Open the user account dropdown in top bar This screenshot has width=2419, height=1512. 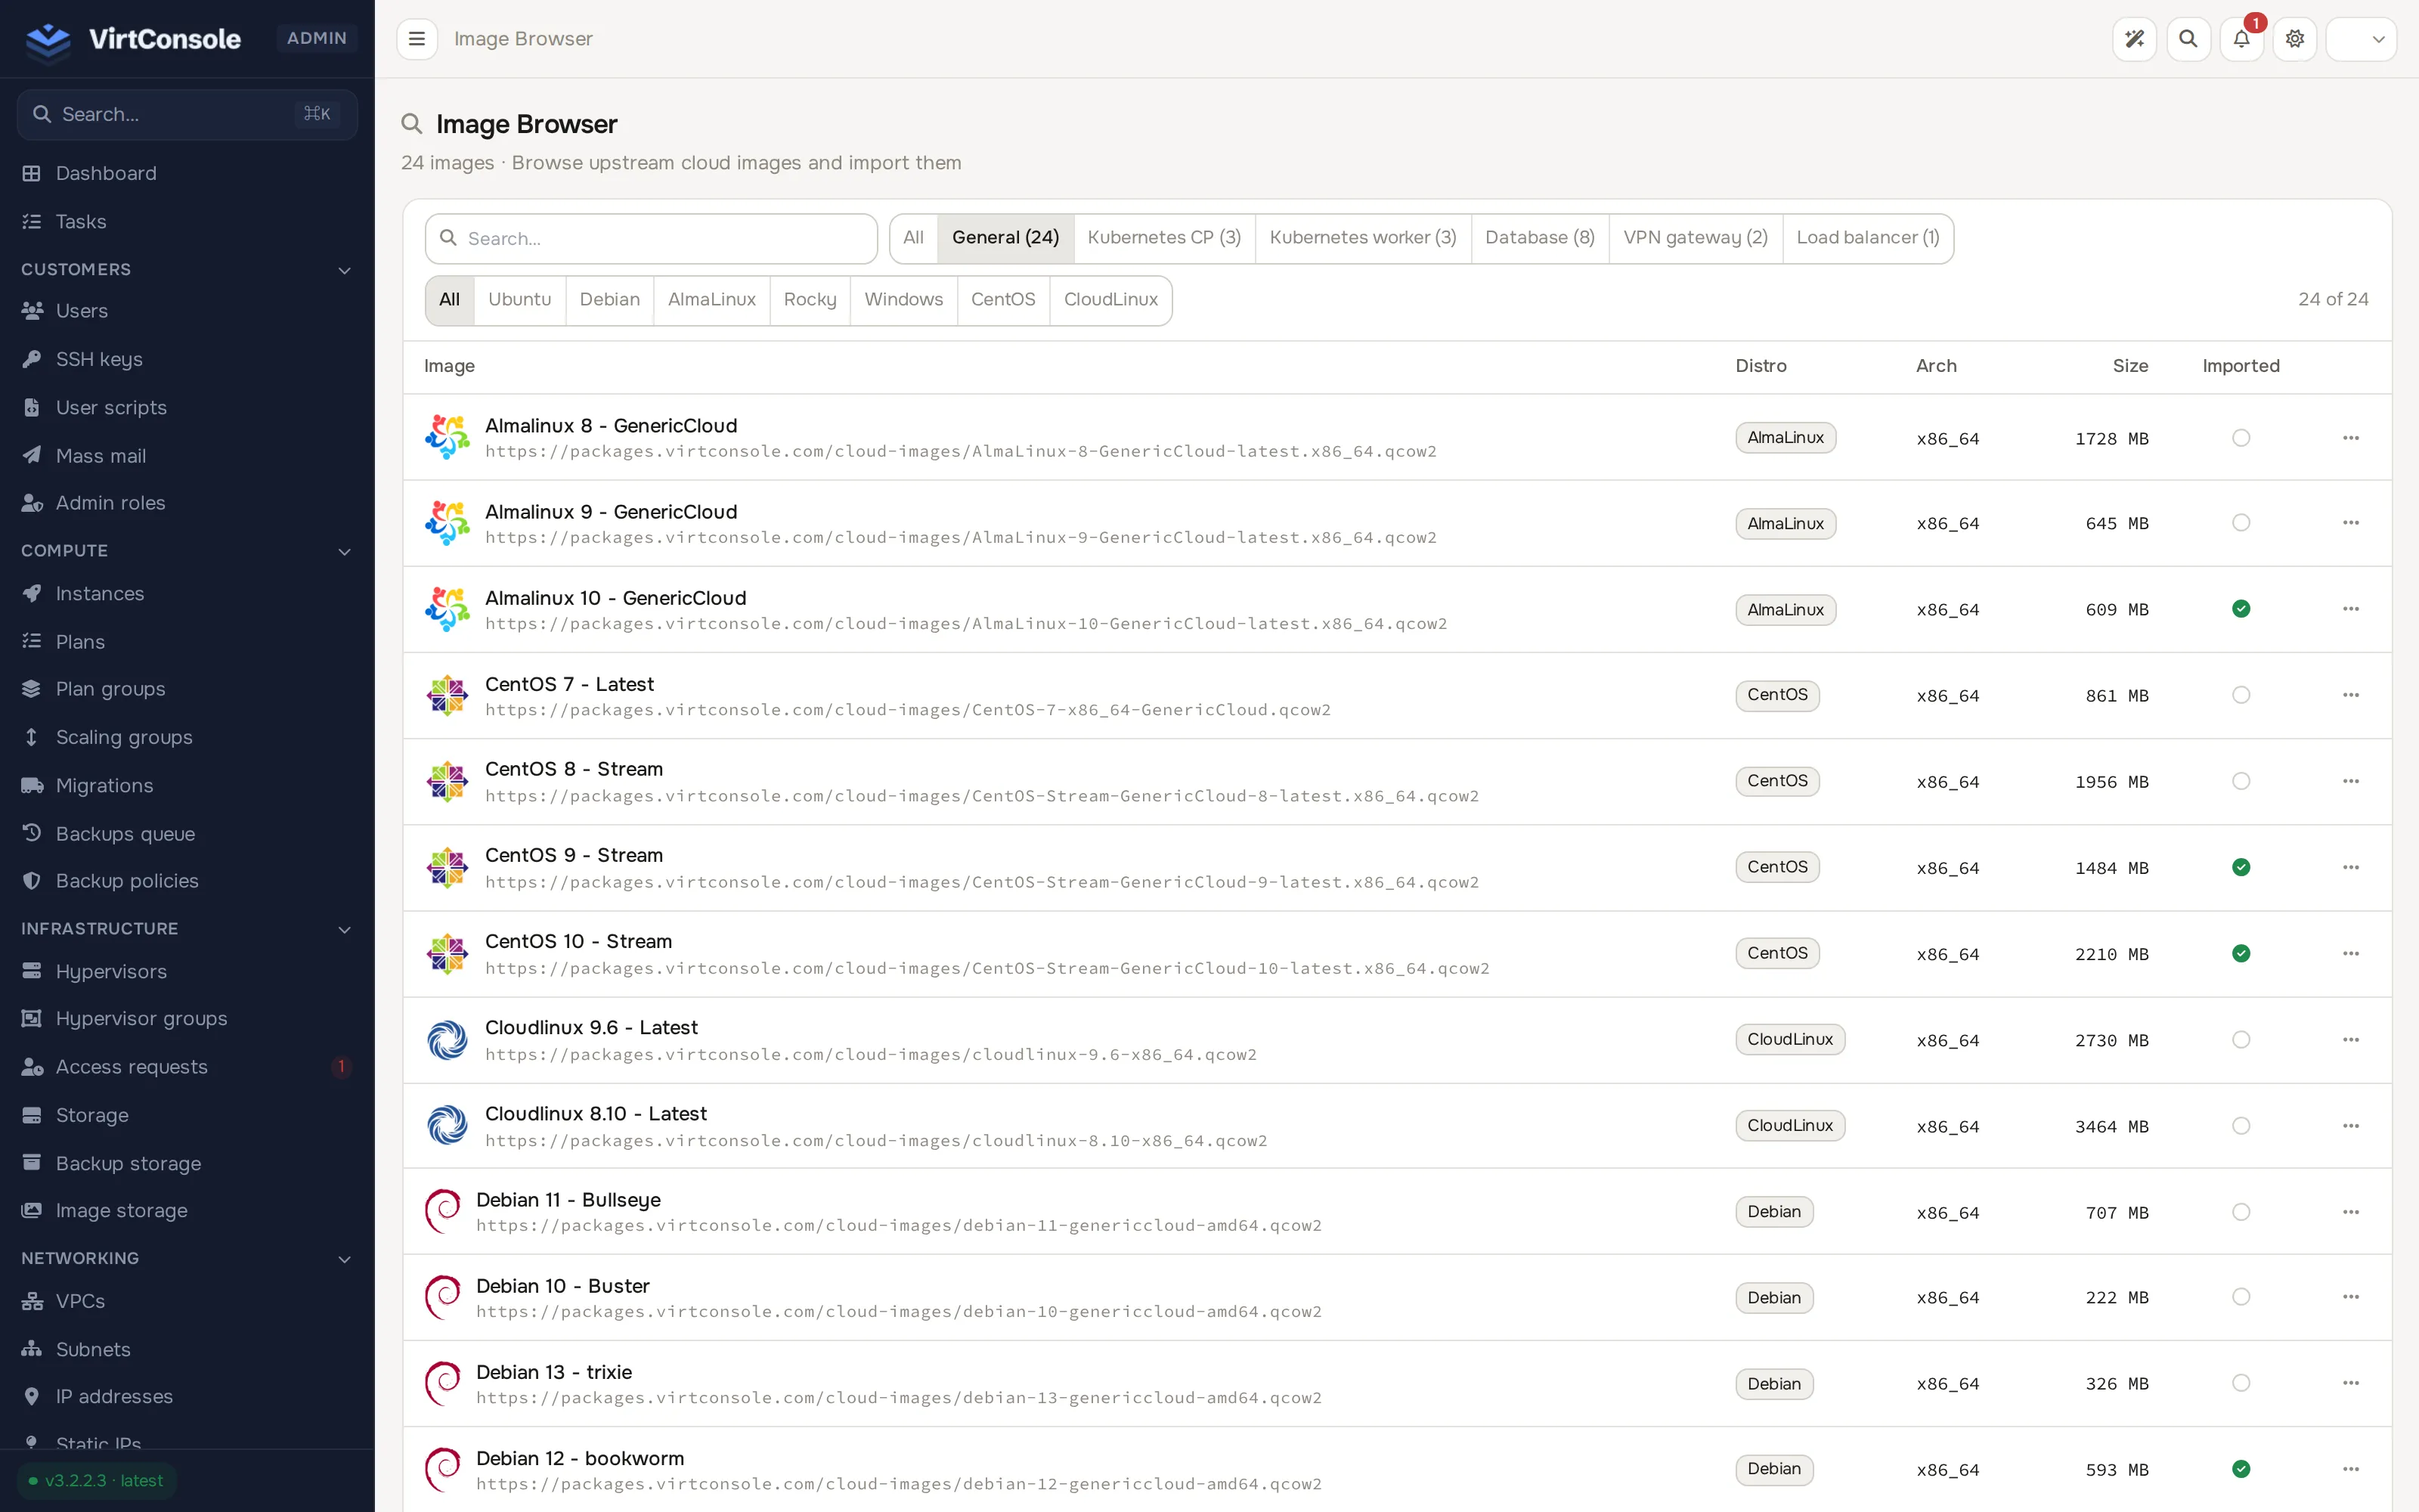[x=2361, y=39]
